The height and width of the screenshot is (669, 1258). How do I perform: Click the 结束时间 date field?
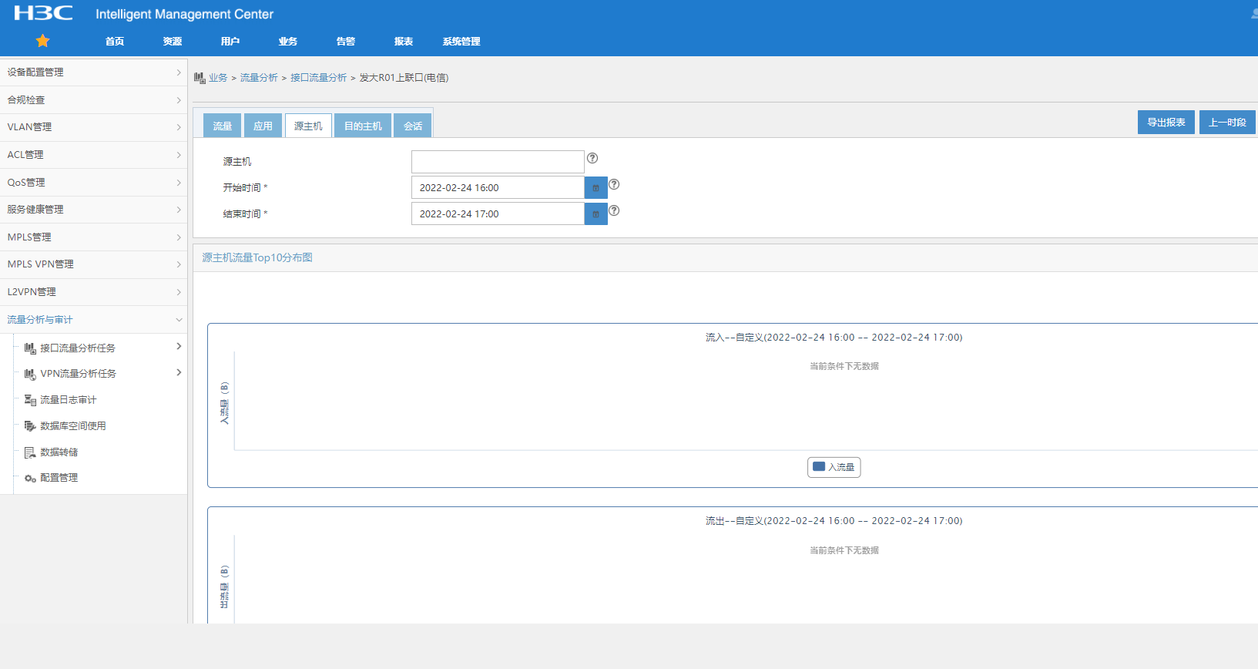(x=498, y=214)
